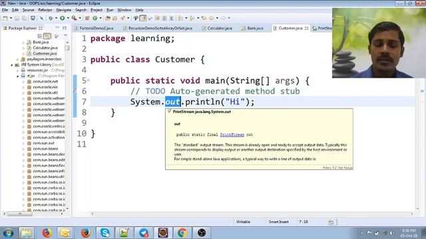Click the green Run button
This screenshot has width=426, height=239.
(62, 18)
